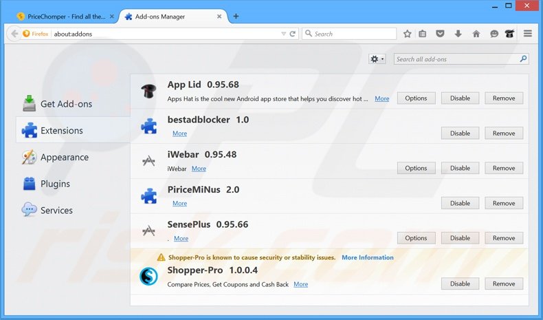
Task: Show More details for App Lid
Action: point(382,99)
